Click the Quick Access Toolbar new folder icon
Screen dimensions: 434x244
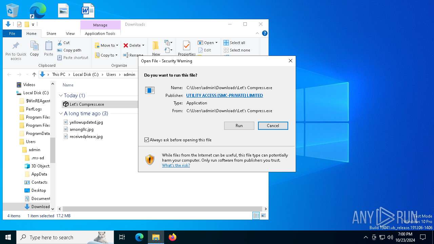click(x=27, y=24)
